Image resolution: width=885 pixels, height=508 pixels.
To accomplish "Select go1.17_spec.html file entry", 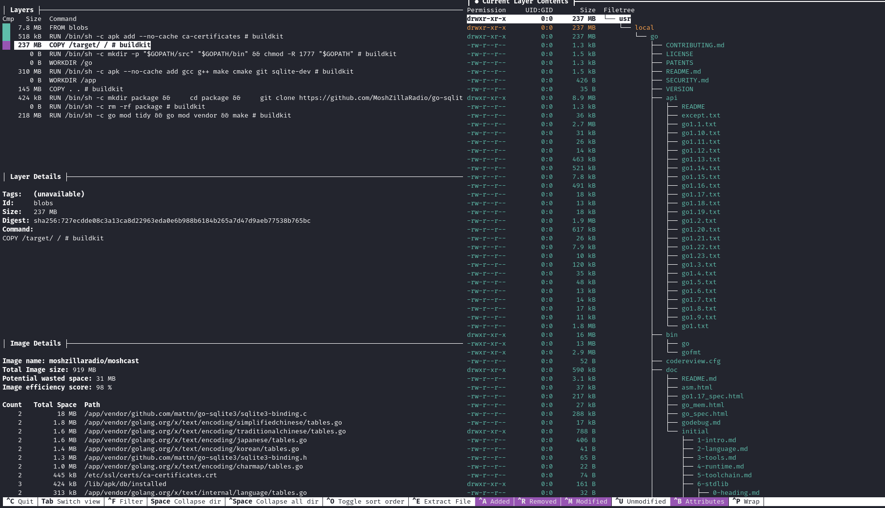I will [x=712, y=396].
